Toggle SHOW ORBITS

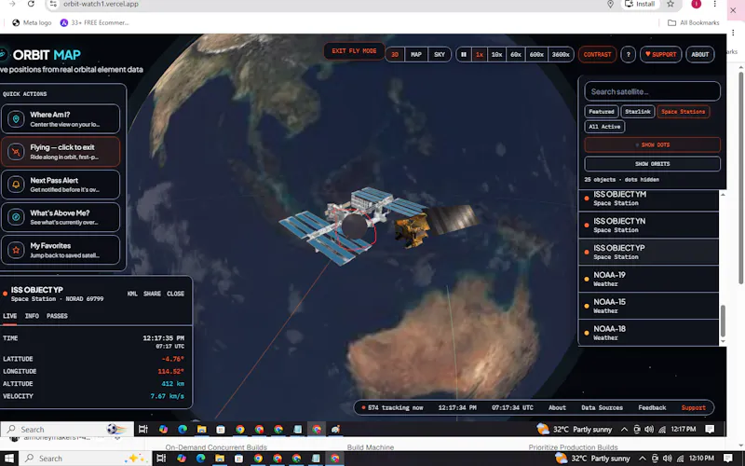pos(653,164)
